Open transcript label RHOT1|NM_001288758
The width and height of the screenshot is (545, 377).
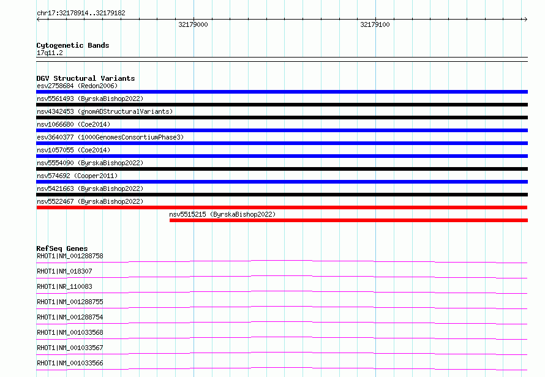(70, 256)
